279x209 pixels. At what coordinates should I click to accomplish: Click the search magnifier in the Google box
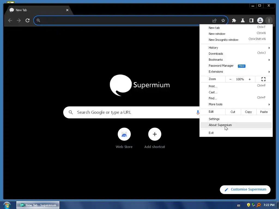[71, 112]
